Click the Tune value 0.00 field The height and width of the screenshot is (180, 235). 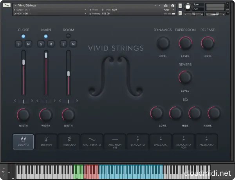coord(198,9)
